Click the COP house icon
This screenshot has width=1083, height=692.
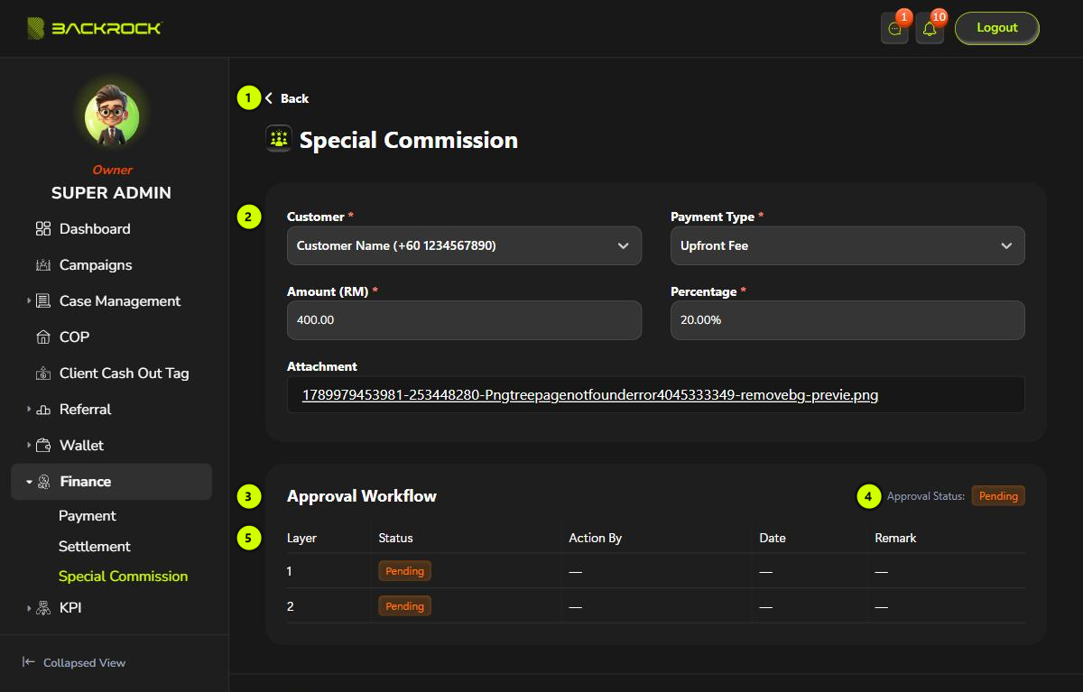(43, 337)
